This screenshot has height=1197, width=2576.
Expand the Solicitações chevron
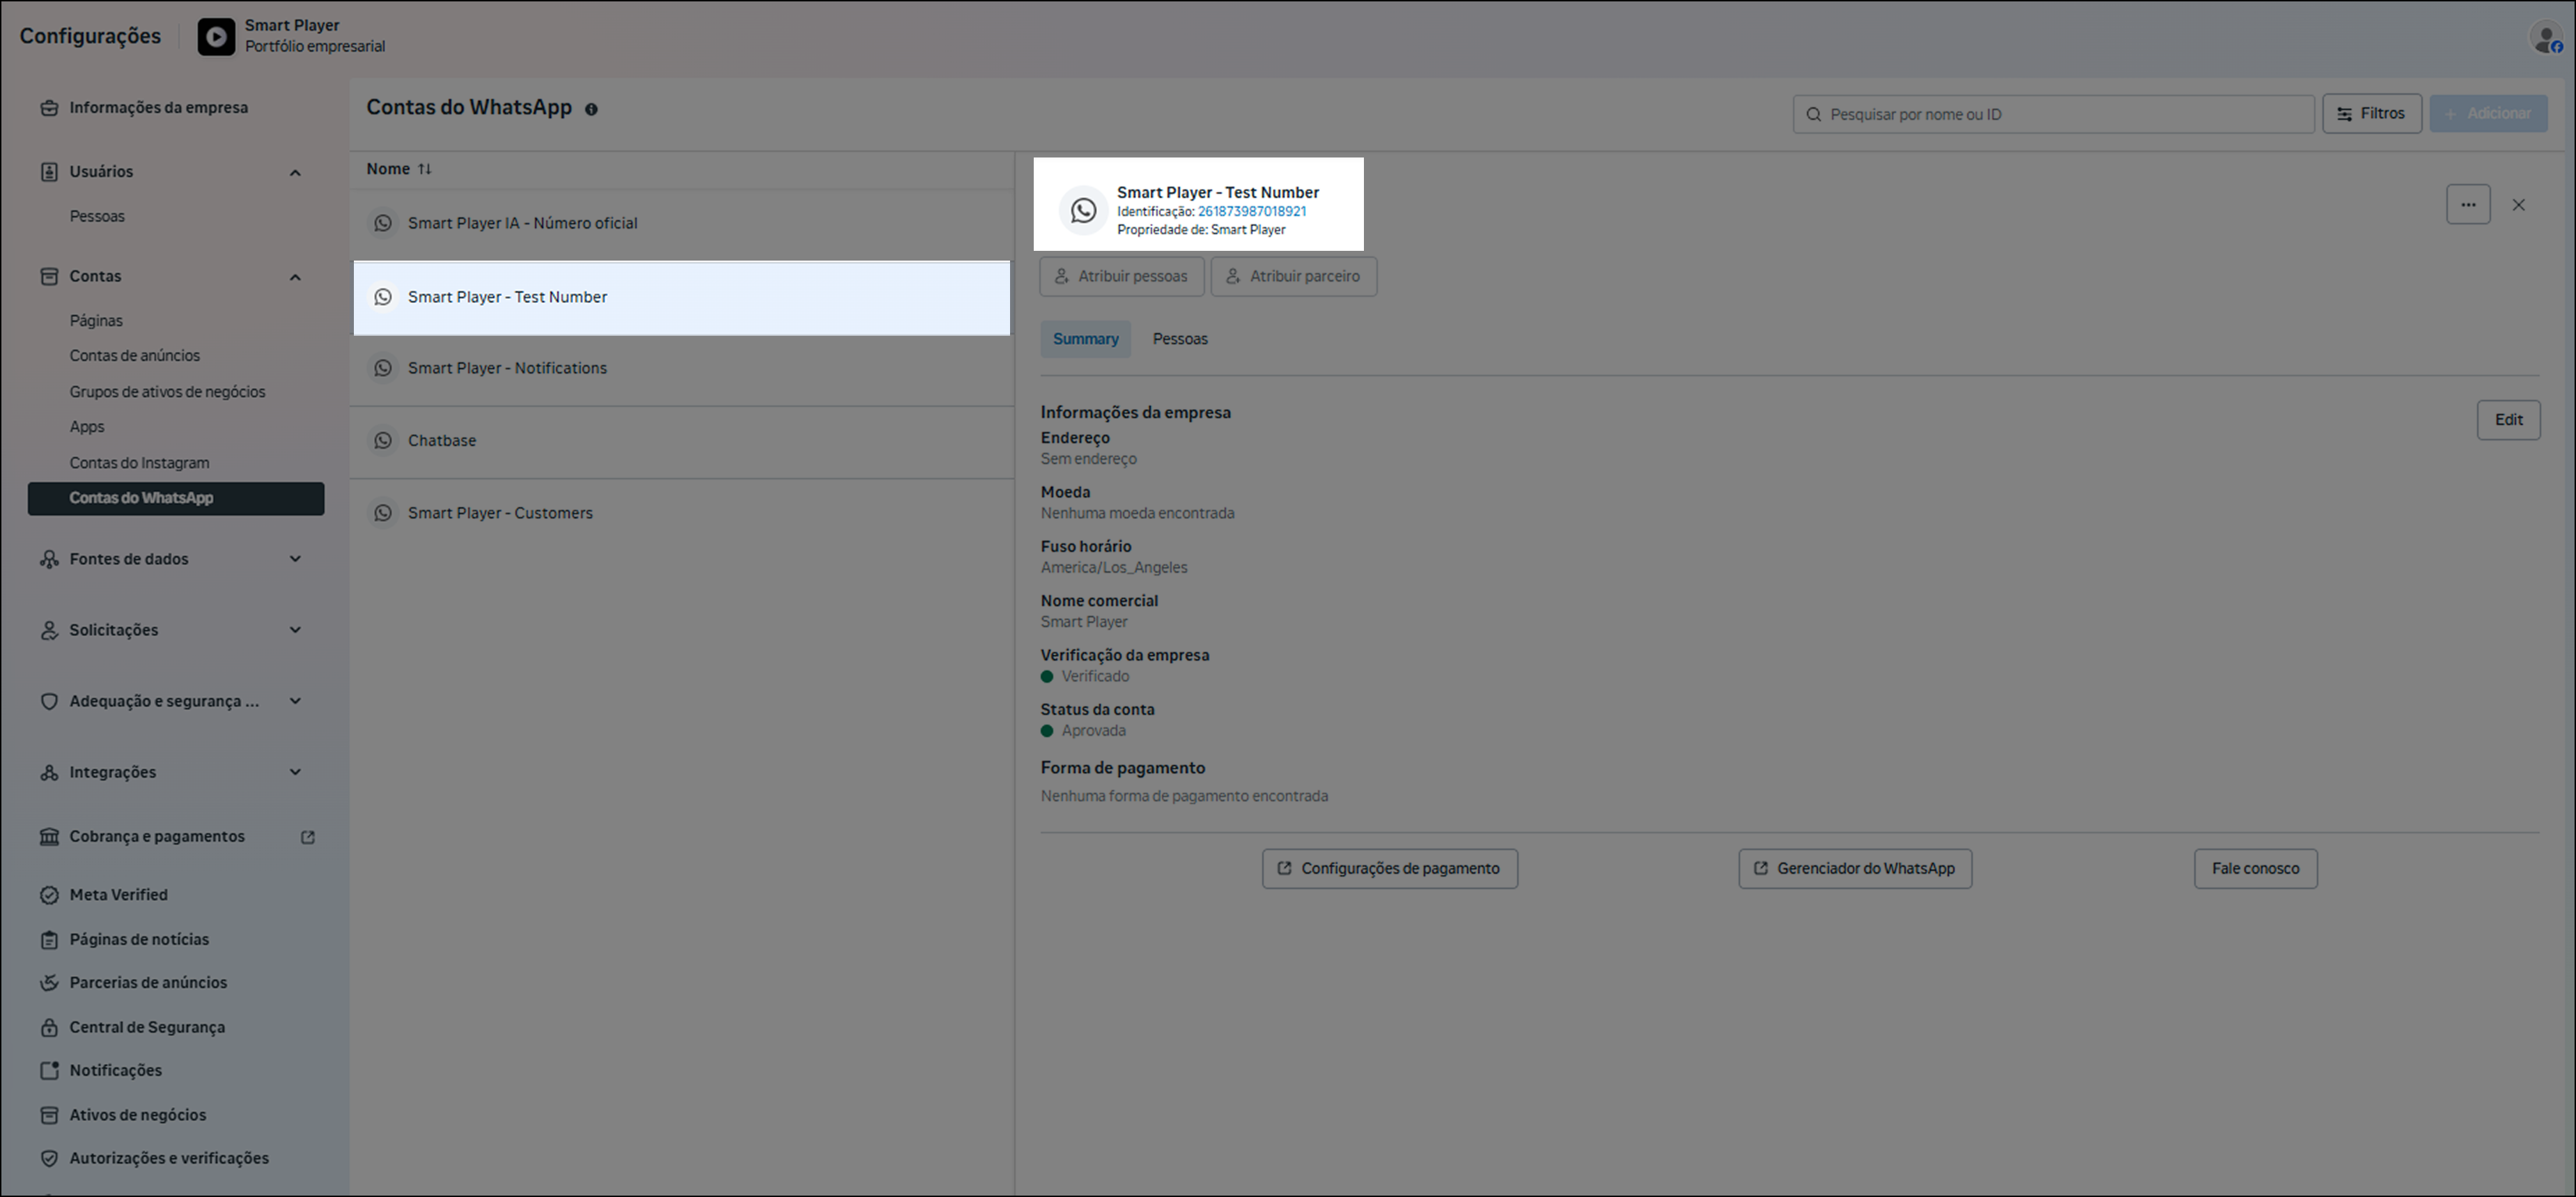[x=295, y=630]
